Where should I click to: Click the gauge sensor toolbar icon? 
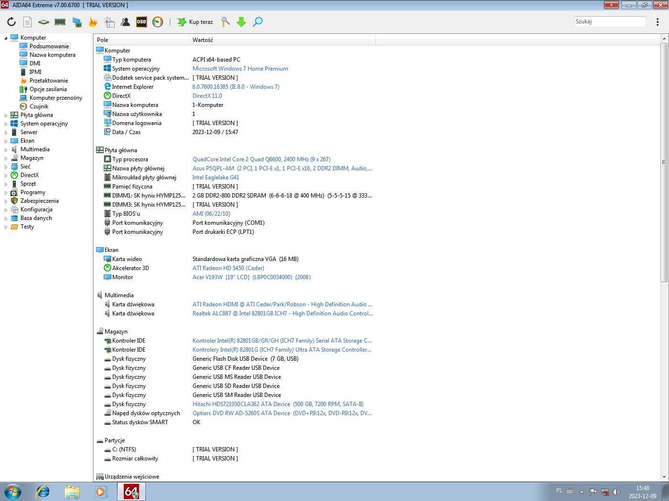158,22
